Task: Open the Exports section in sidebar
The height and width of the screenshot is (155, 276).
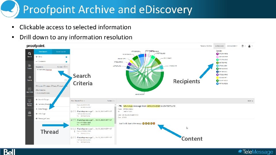Action: 30,78
